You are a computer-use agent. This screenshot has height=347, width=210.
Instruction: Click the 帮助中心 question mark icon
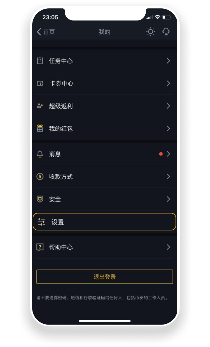coord(40,247)
